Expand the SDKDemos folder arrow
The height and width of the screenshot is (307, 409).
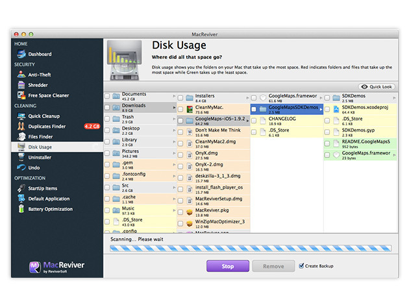[x=395, y=98]
